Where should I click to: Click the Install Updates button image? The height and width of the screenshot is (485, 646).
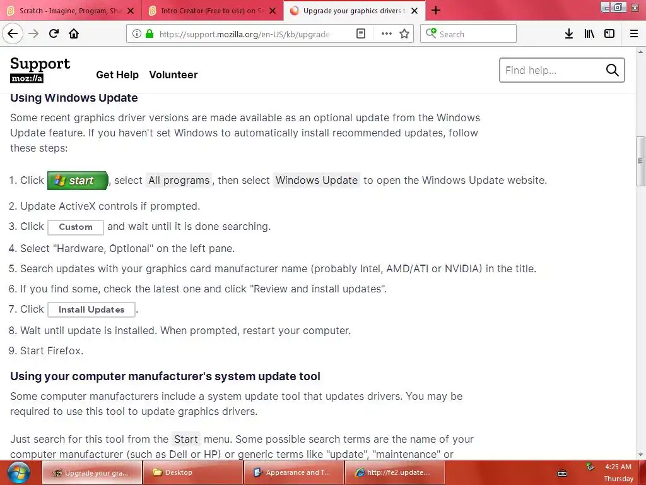click(x=91, y=309)
